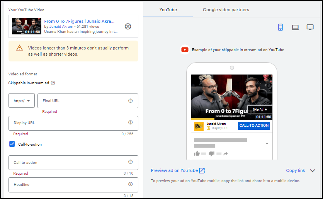Expand the description arrow in phone preview
The image size is (323, 199).
[x=267, y=144]
